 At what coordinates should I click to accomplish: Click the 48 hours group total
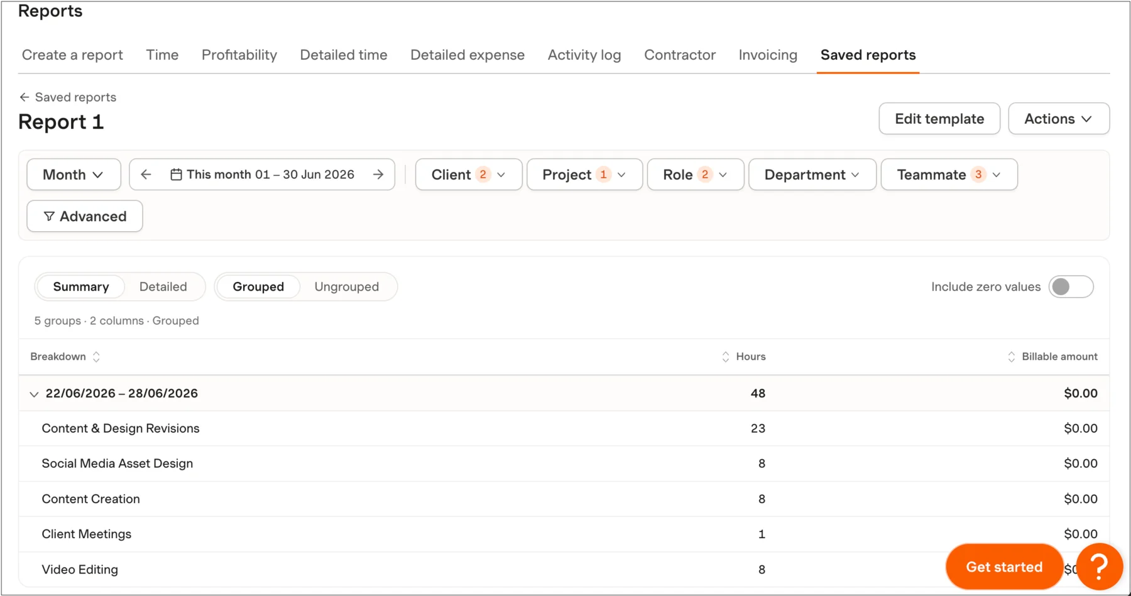pos(758,394)
